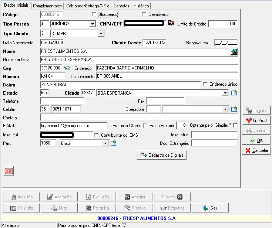Open the Operadora dropdown list
272x228 pixels.
coord(225,109)
